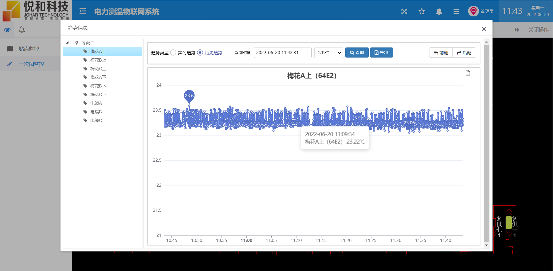Image resolution: width=553 pixels, height=271 pixels.
Task: Collapse the 冬配二 tree node
Action: [x=67, y=42]
